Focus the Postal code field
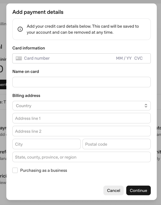Image resolution: width=161 pixels, height=205 pixels. pos(117,144)
